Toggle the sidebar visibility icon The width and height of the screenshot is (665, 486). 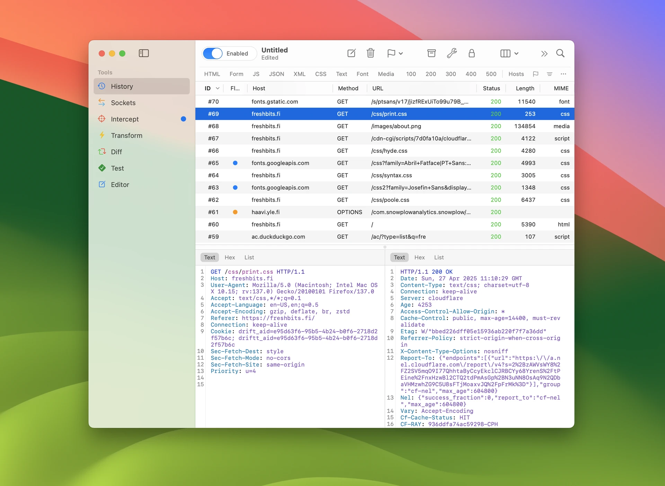click(x=144, y=53)
